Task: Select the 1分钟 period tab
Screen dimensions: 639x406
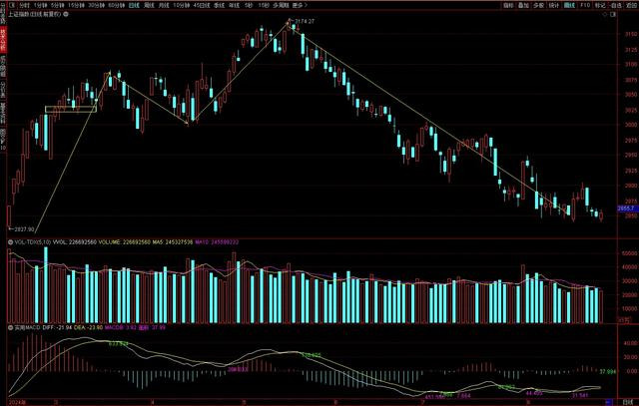Action: tap(40, 5)
